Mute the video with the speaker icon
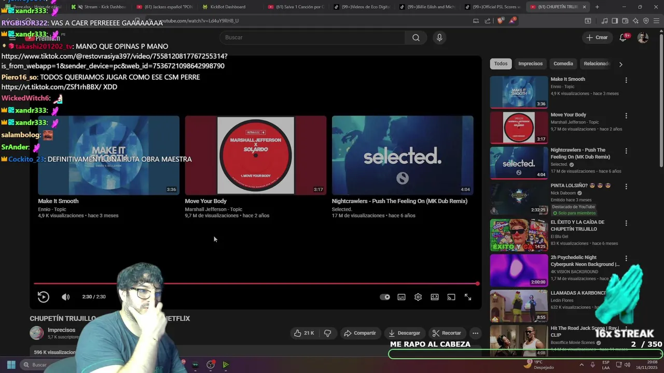Screen dimensions: 664x373 [x=65, y=297]
